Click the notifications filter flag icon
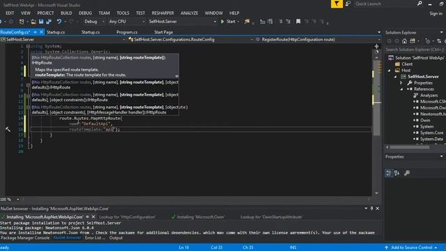Image resolution: width=446 pixels, height=251 pixels. coord(337,4)
